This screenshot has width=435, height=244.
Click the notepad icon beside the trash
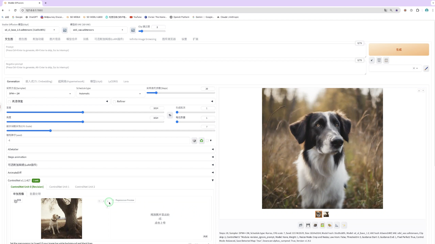pos(386,60)
